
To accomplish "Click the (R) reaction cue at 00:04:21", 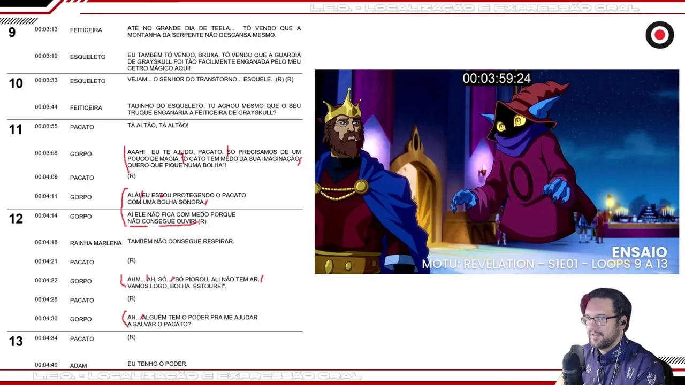I will coord(132,260).
